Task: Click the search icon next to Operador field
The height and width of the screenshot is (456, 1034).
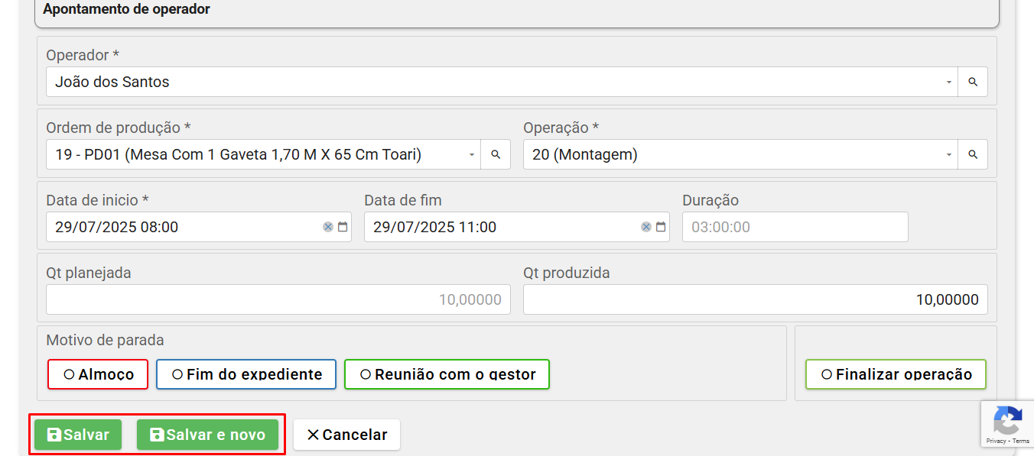Action: click(973, 82)
